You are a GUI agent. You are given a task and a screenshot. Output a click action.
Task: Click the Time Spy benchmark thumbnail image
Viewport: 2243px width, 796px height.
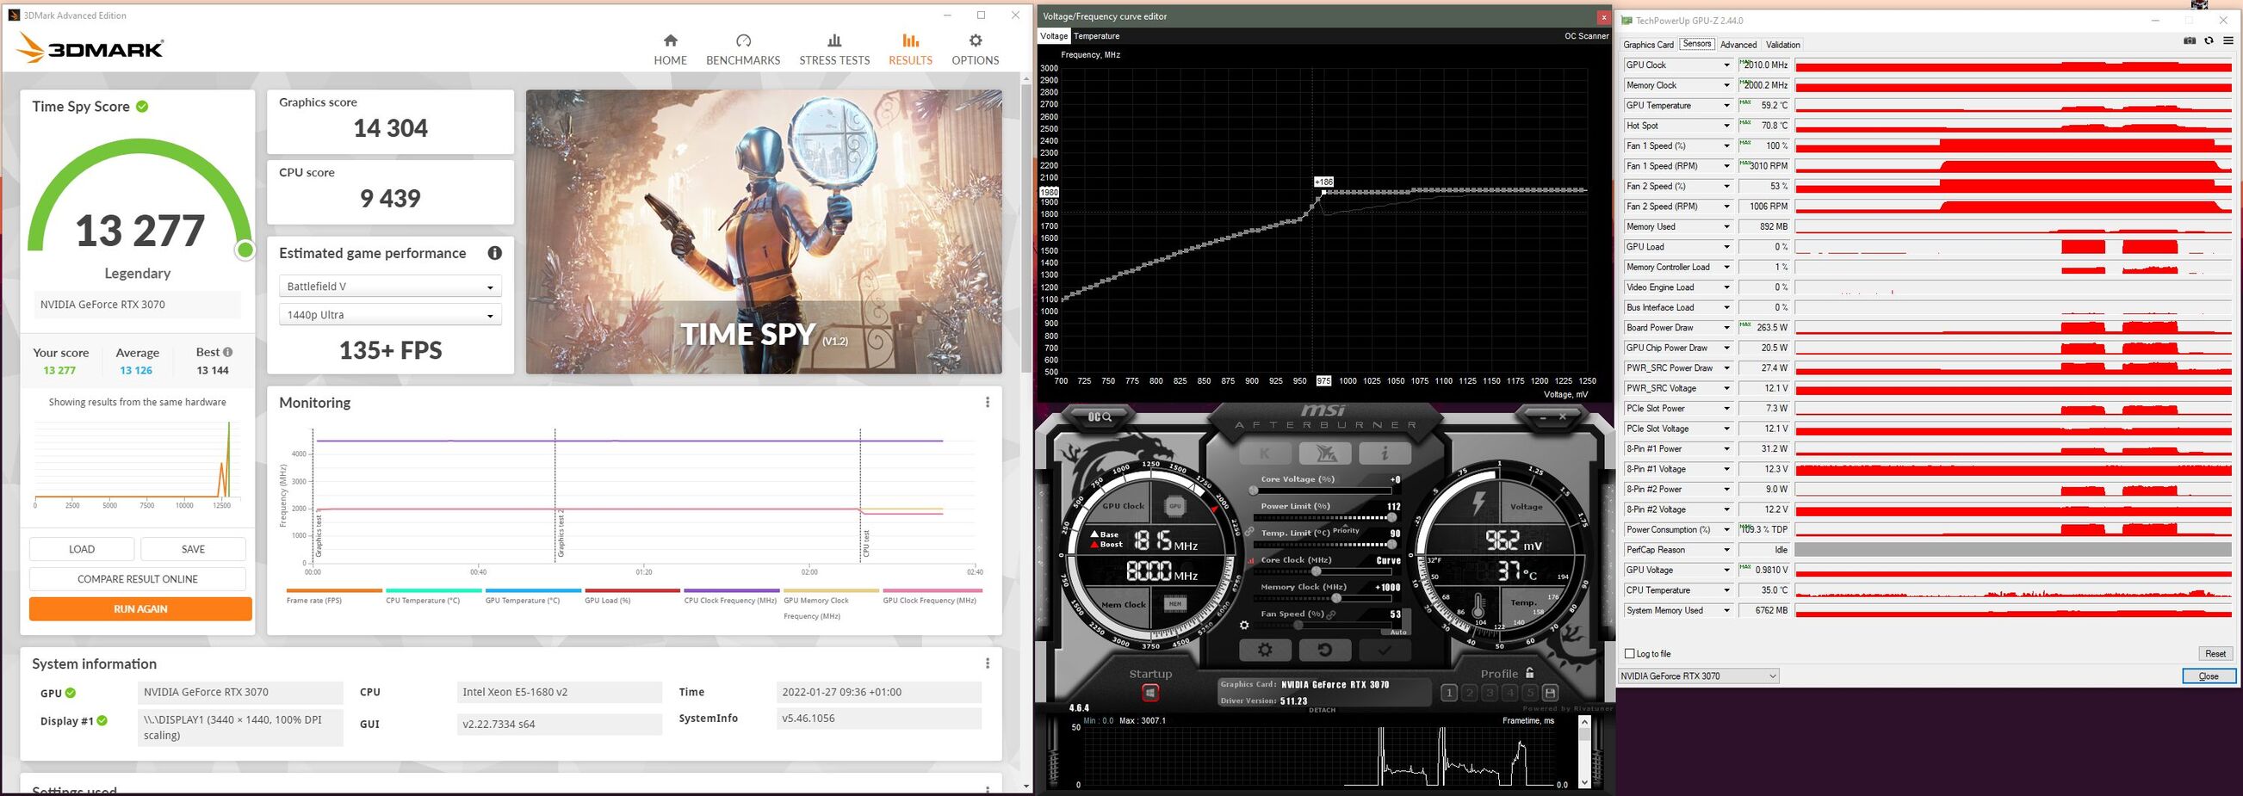pyautogui.click(x=764, y=232)
